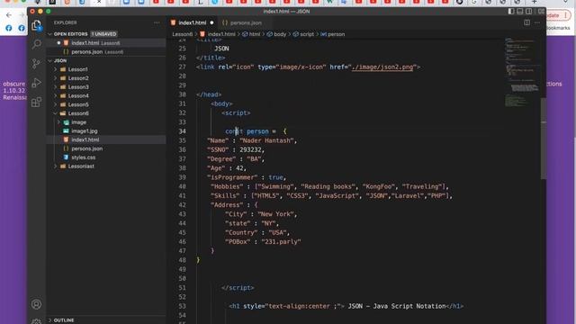
Task: Open Explorer more actions ellipsis
Action: 157,22
